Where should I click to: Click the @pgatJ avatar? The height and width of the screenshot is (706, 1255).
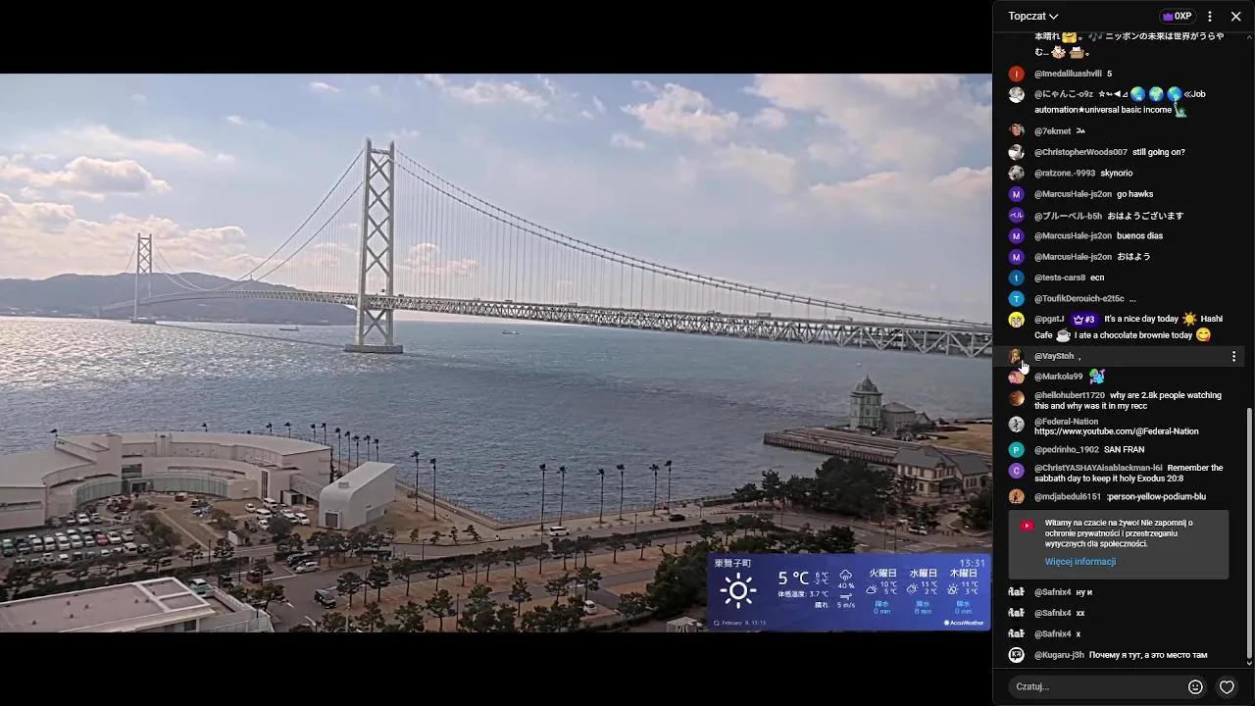point(1017,320)
